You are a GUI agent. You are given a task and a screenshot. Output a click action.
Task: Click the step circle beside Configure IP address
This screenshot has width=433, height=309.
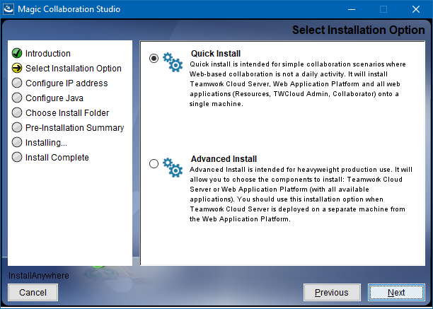17,83
